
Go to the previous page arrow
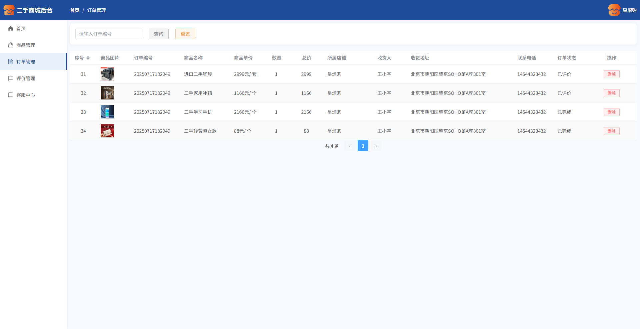click(349, 146)
